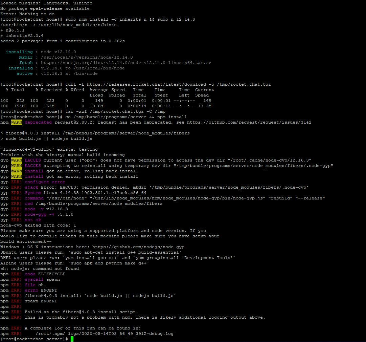
Task: Click the "> node build.js || nodejs build.js" line
Action: tap(46, 138)
